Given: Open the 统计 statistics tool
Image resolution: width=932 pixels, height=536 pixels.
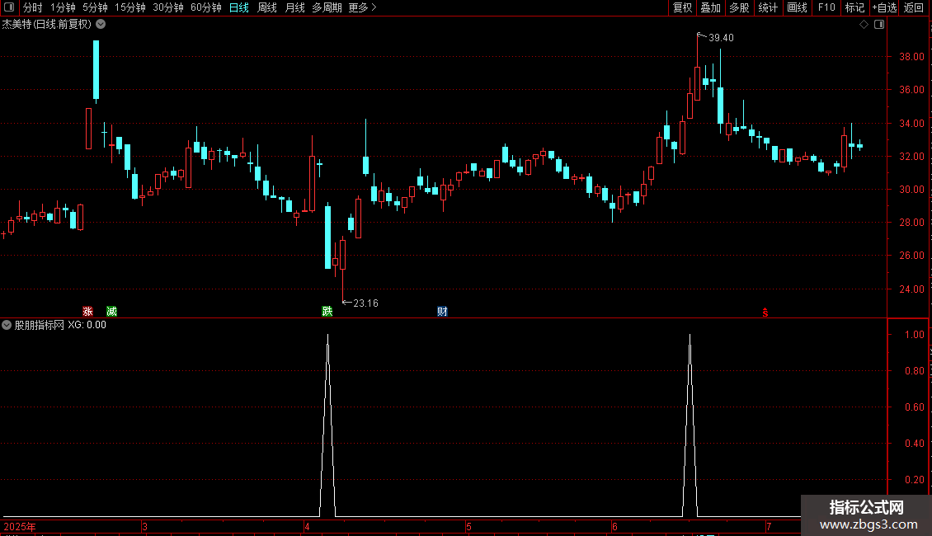Looking at the screenshot, I should coord(768,7).
